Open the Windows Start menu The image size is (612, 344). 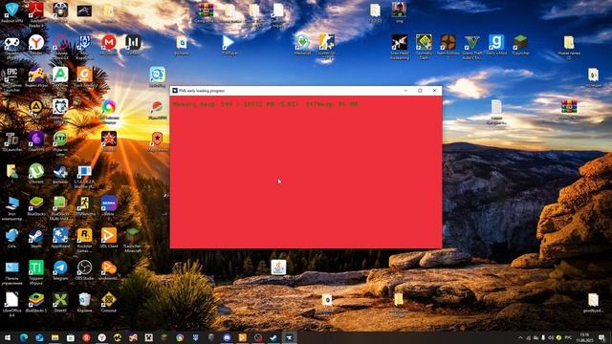click(x=8, y=337)
